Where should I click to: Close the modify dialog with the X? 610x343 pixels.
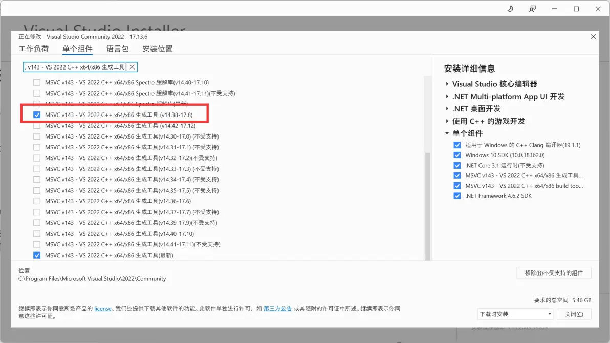pos(593,36)
